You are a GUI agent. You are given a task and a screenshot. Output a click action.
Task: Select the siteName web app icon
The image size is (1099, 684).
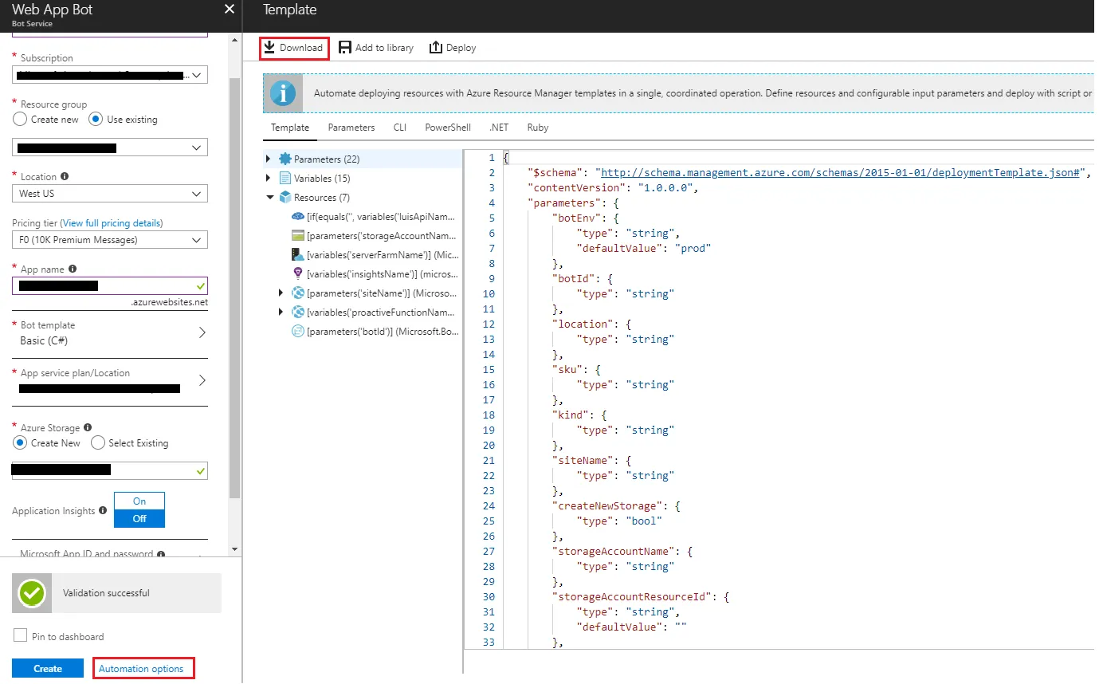(298, 293)
